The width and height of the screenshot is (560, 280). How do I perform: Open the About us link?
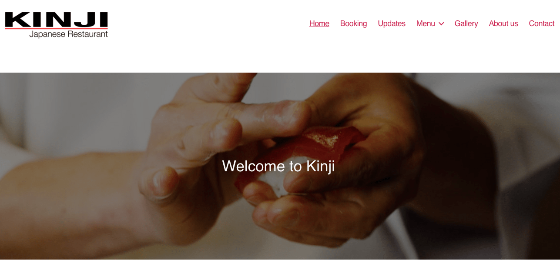pos(503,23)
